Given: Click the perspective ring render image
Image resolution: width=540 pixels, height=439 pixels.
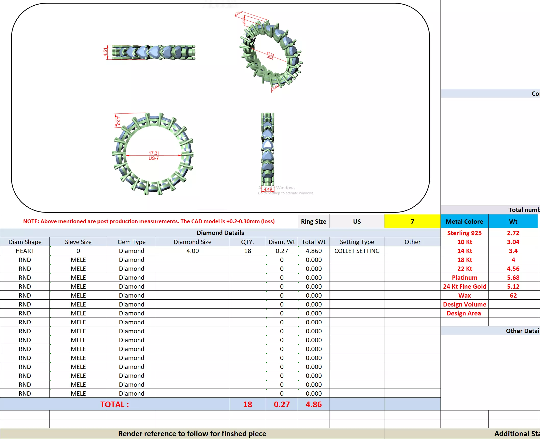Looking at the screenshot, I should pyautogui.click(x=270, y=52).
